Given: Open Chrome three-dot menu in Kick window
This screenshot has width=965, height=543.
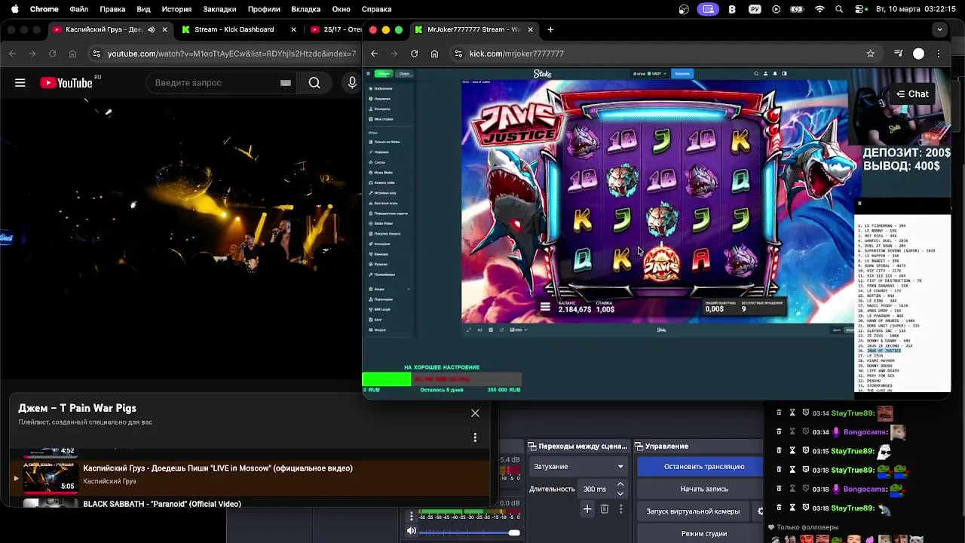Looking at the screenshot, I should coord(939,54).
